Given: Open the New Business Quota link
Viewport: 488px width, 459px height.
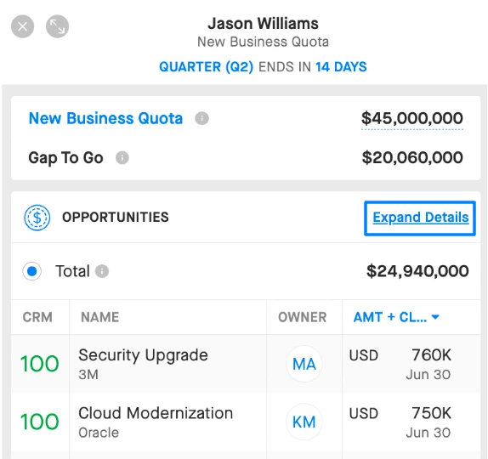Looking at the screenshot, I should pos(105,118).
